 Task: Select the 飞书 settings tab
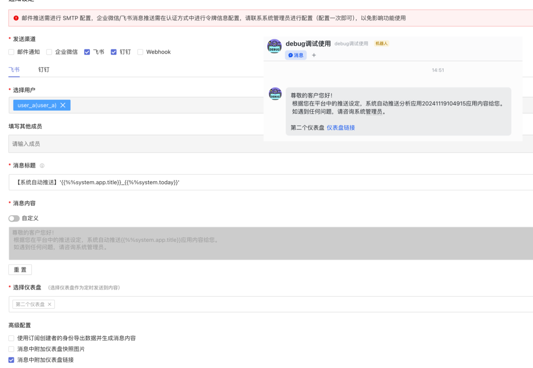click(14, 70)
